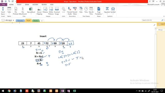Open the FILE menu

coord(4,5)
